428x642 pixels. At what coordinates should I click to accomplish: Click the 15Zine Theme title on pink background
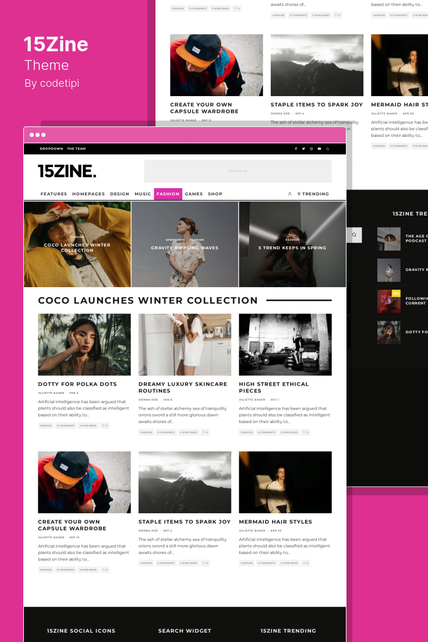[56, 53]
